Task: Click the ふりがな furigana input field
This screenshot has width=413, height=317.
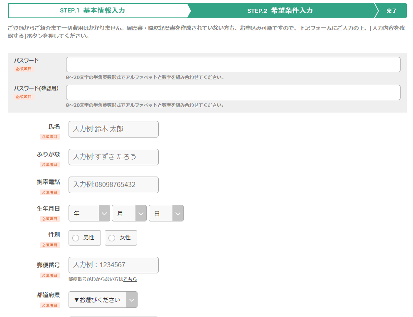Action: (113, 157)
